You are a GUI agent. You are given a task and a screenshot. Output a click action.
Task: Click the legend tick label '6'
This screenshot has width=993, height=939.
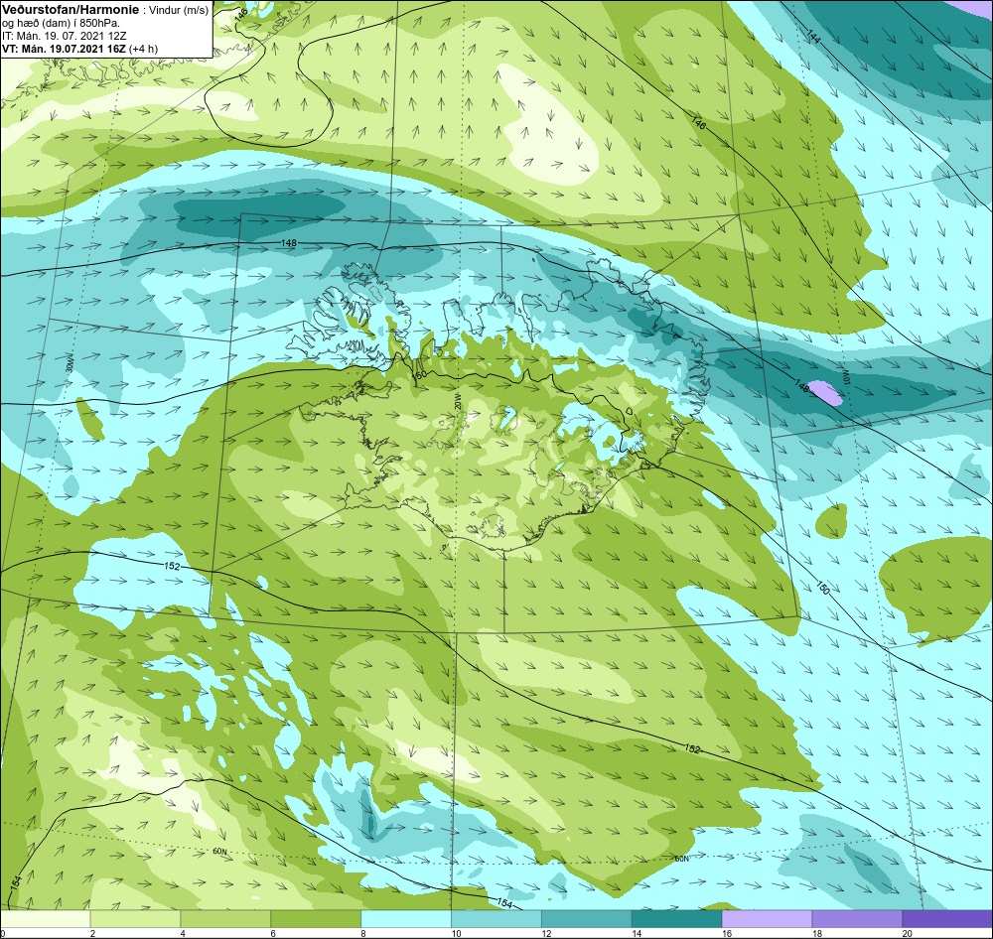pos(273,933)
